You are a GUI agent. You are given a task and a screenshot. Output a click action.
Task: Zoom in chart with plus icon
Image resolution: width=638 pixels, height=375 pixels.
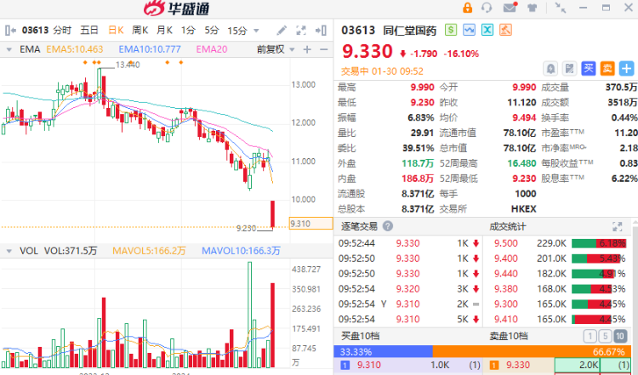[307, 49]
